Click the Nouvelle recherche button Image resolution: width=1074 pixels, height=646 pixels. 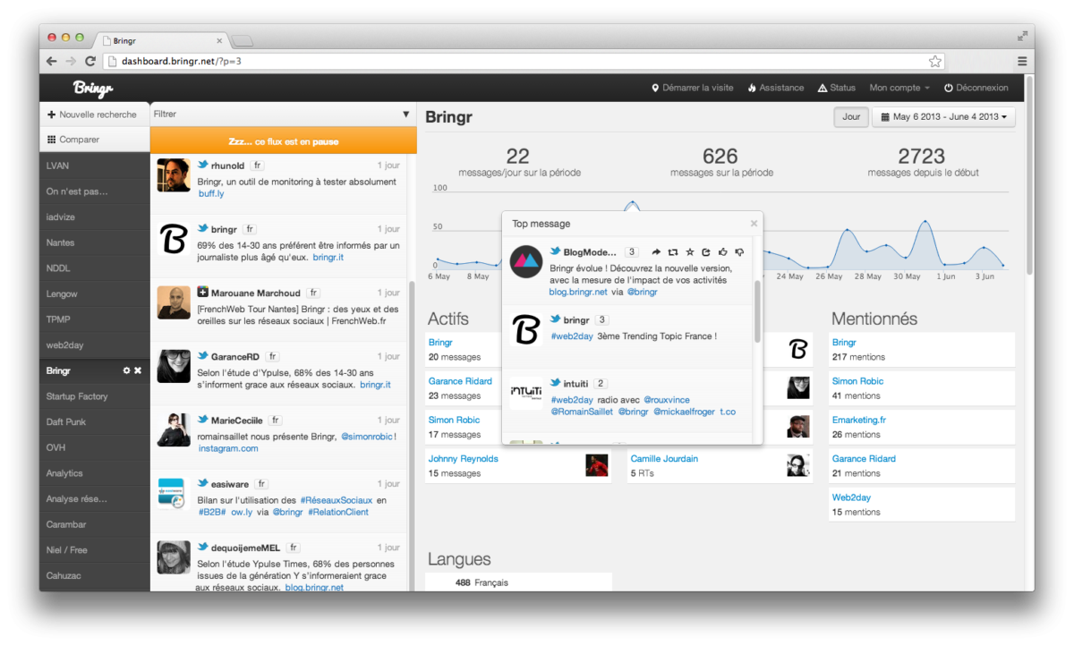tap(92, 115)
